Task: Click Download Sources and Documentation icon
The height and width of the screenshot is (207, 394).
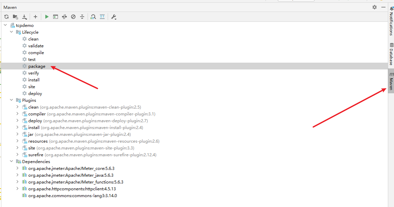Action: pos(24,17)
